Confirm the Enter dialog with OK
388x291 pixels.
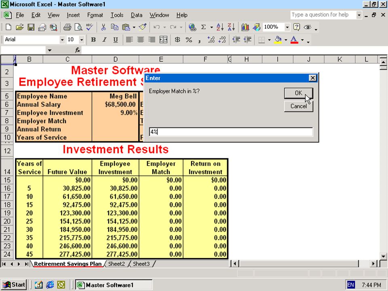click(x=298, y=93)
